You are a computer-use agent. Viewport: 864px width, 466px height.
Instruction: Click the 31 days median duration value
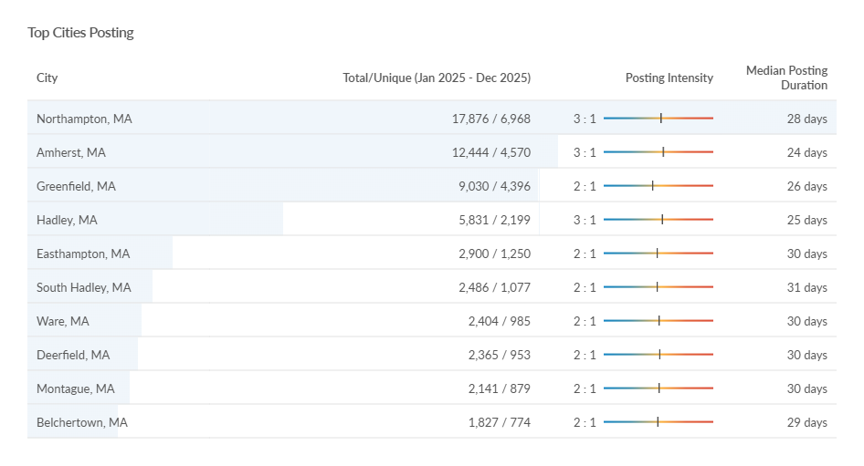[806, 287]
